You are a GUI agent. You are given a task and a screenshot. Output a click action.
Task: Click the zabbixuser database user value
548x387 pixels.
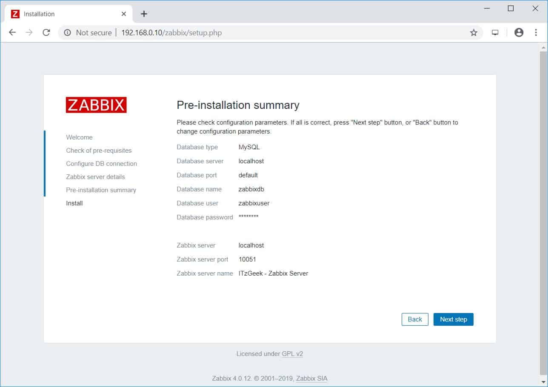click(254, 203)
